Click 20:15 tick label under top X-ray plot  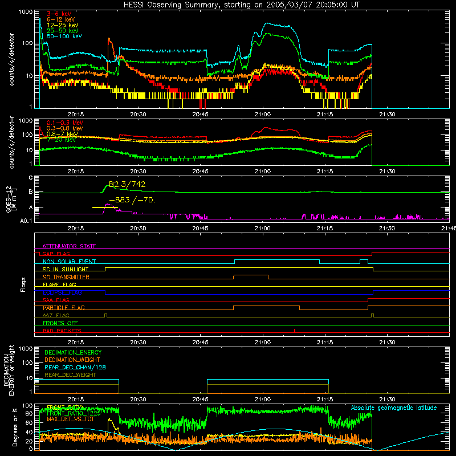click(x=76, y=115)
